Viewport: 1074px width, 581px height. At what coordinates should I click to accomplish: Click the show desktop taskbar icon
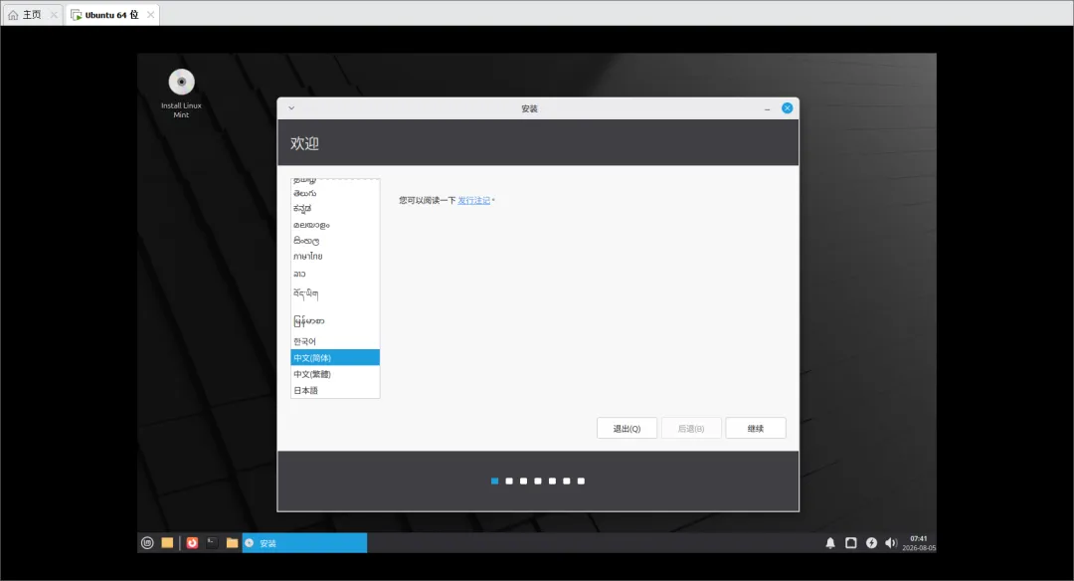click(x=167, y=542)
